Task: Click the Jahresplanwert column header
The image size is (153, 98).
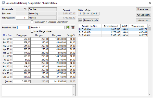Action: pos(111,26)
